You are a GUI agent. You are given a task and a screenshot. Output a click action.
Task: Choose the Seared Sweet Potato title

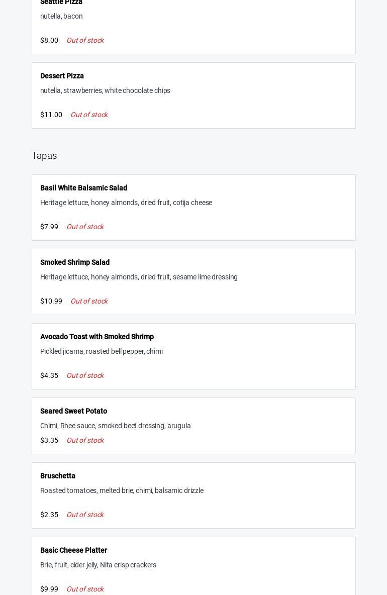[x=73, y=411]
